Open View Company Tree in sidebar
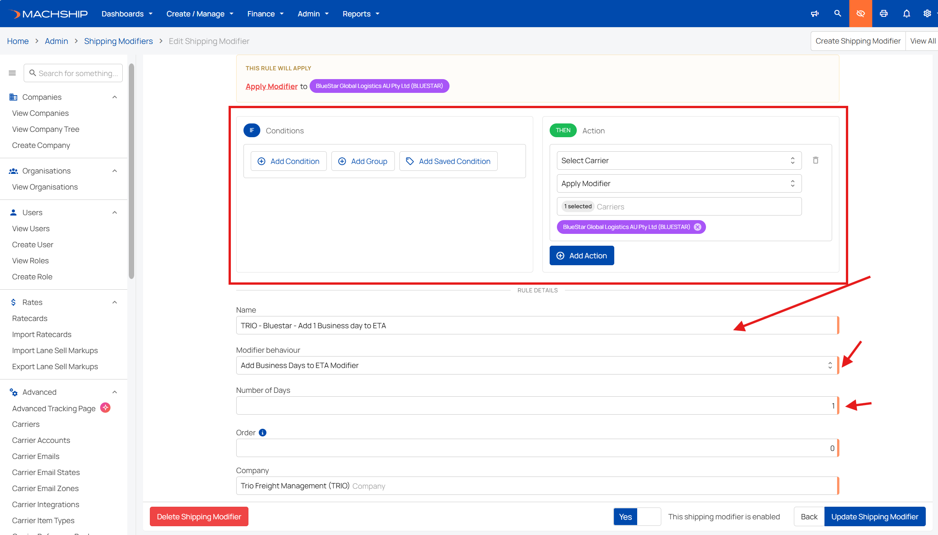The image size is (938, 535). click(x=46, y=129)
